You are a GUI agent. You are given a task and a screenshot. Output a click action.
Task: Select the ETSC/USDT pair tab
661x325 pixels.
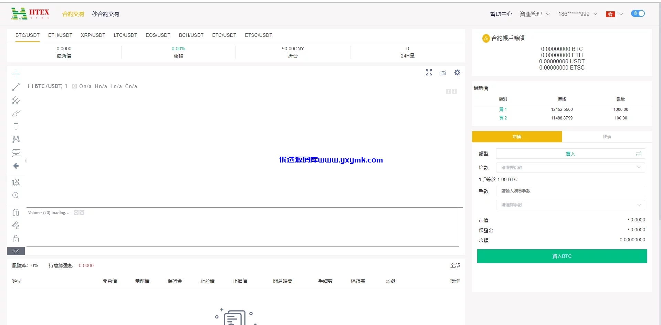(x=259, y=35)
